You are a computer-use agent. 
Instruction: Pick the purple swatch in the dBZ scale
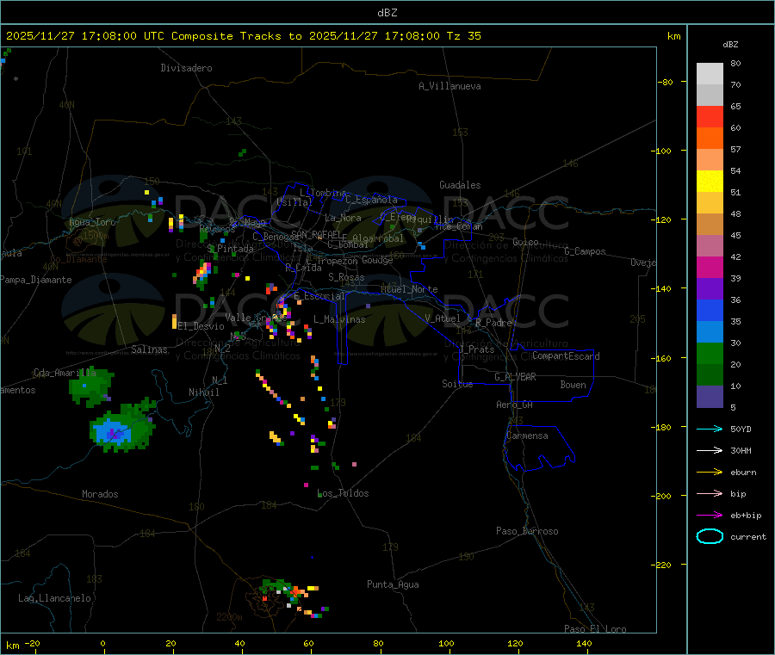point(710,289)
